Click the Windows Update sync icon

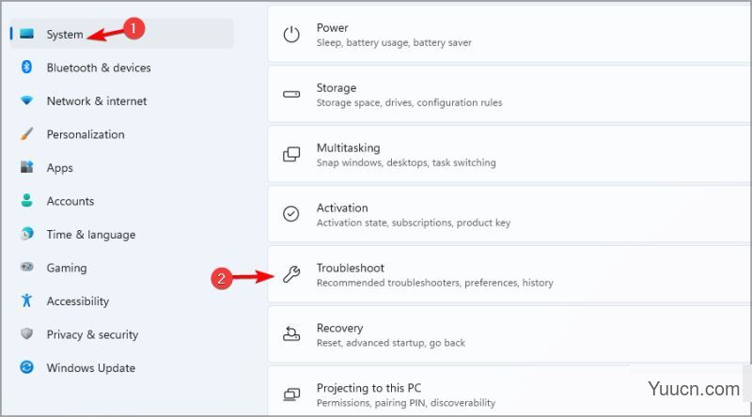(x=27, y=367)
